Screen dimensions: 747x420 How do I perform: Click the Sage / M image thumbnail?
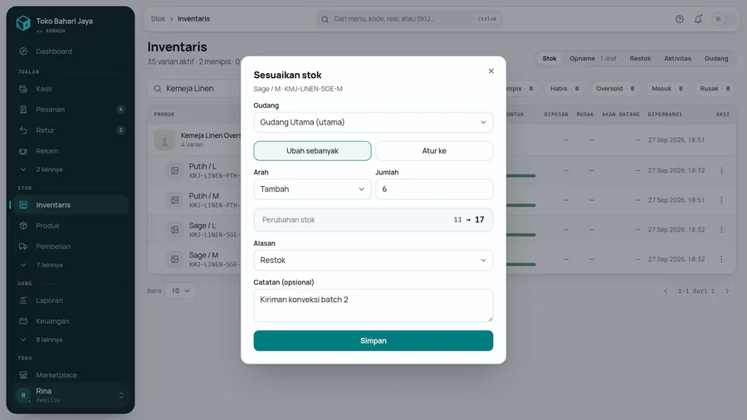(175, 259)
